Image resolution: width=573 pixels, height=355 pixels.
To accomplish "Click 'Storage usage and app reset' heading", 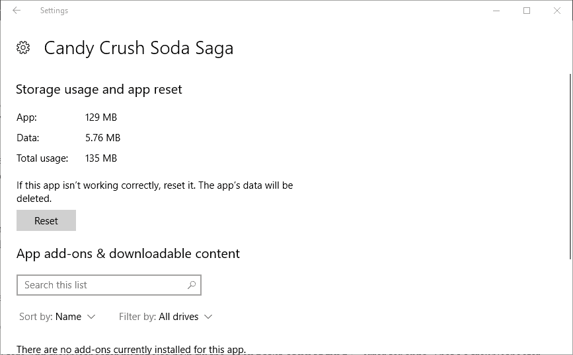I will (99, 90).
